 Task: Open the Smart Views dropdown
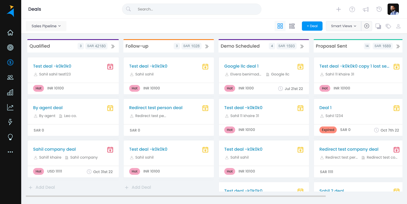tap(343, 26)
